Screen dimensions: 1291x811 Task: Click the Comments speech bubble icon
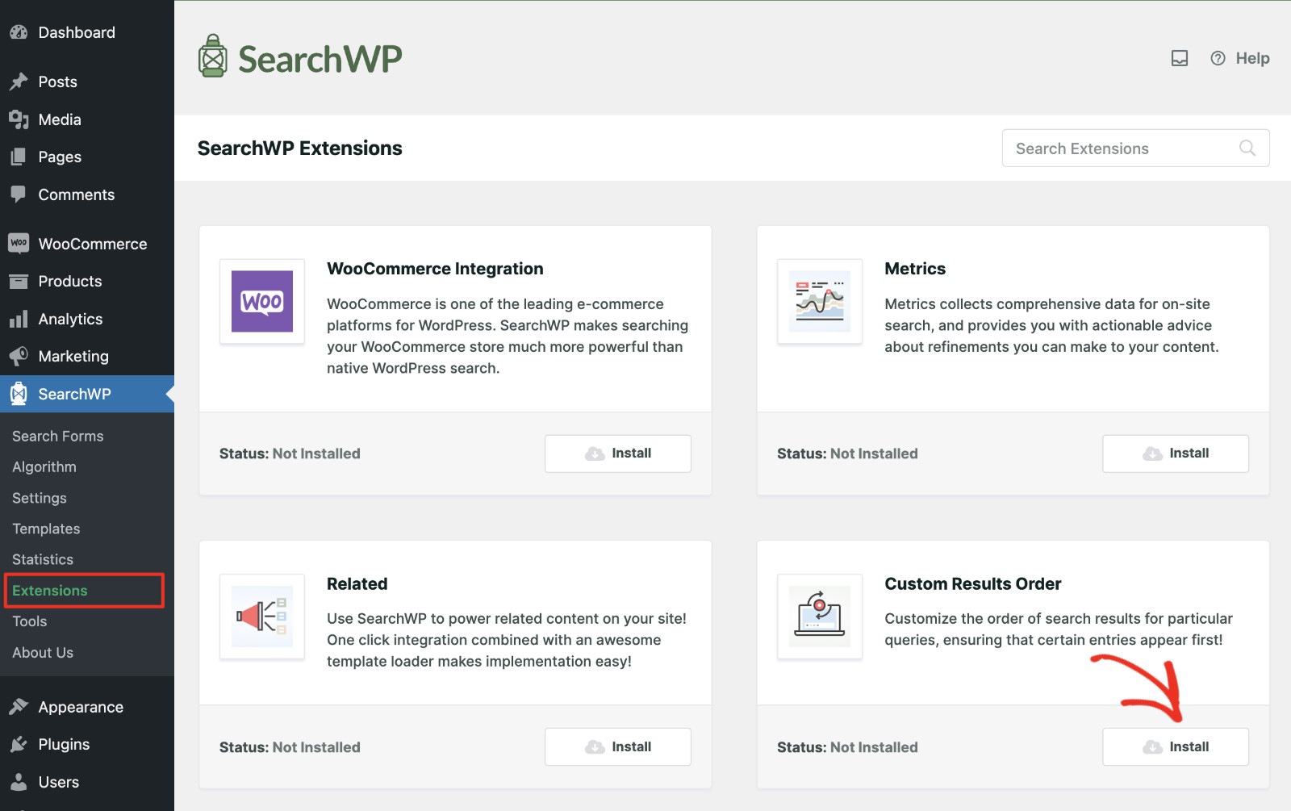pos(19,194)
